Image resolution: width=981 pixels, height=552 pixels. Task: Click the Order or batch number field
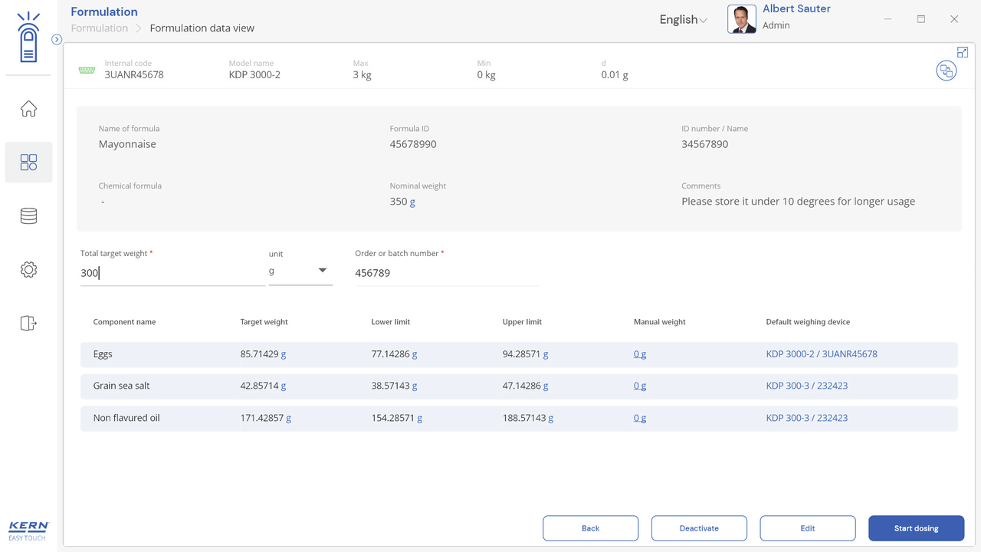point(447,273)
